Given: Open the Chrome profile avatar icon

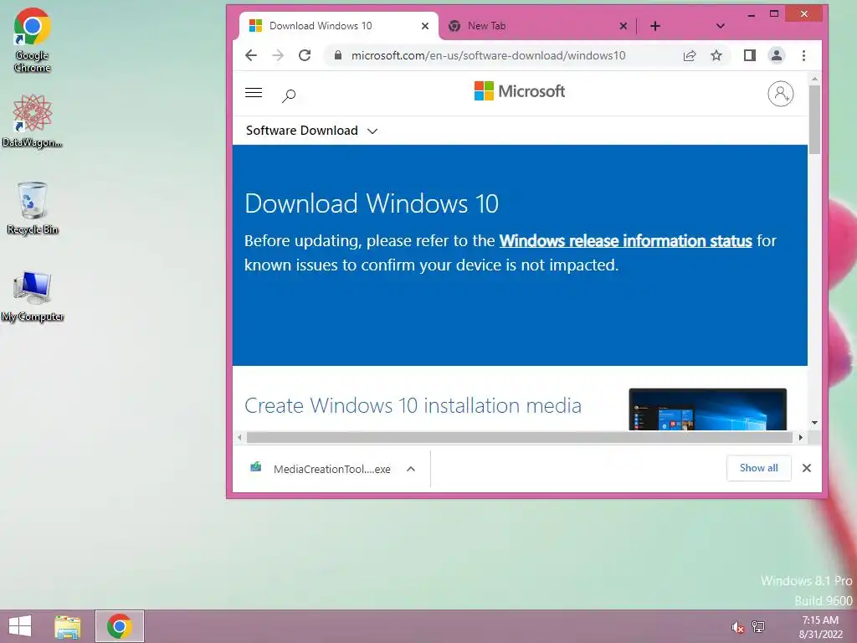Looking at the screenshot, I should point(776,55).
